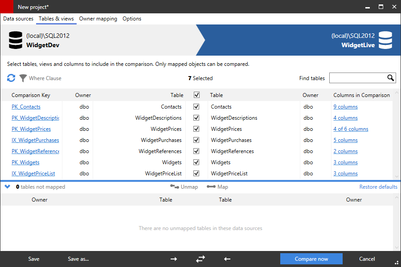Refresh the tables and views list
Screen dimensions: 401x267
click(x=11, y=78)
